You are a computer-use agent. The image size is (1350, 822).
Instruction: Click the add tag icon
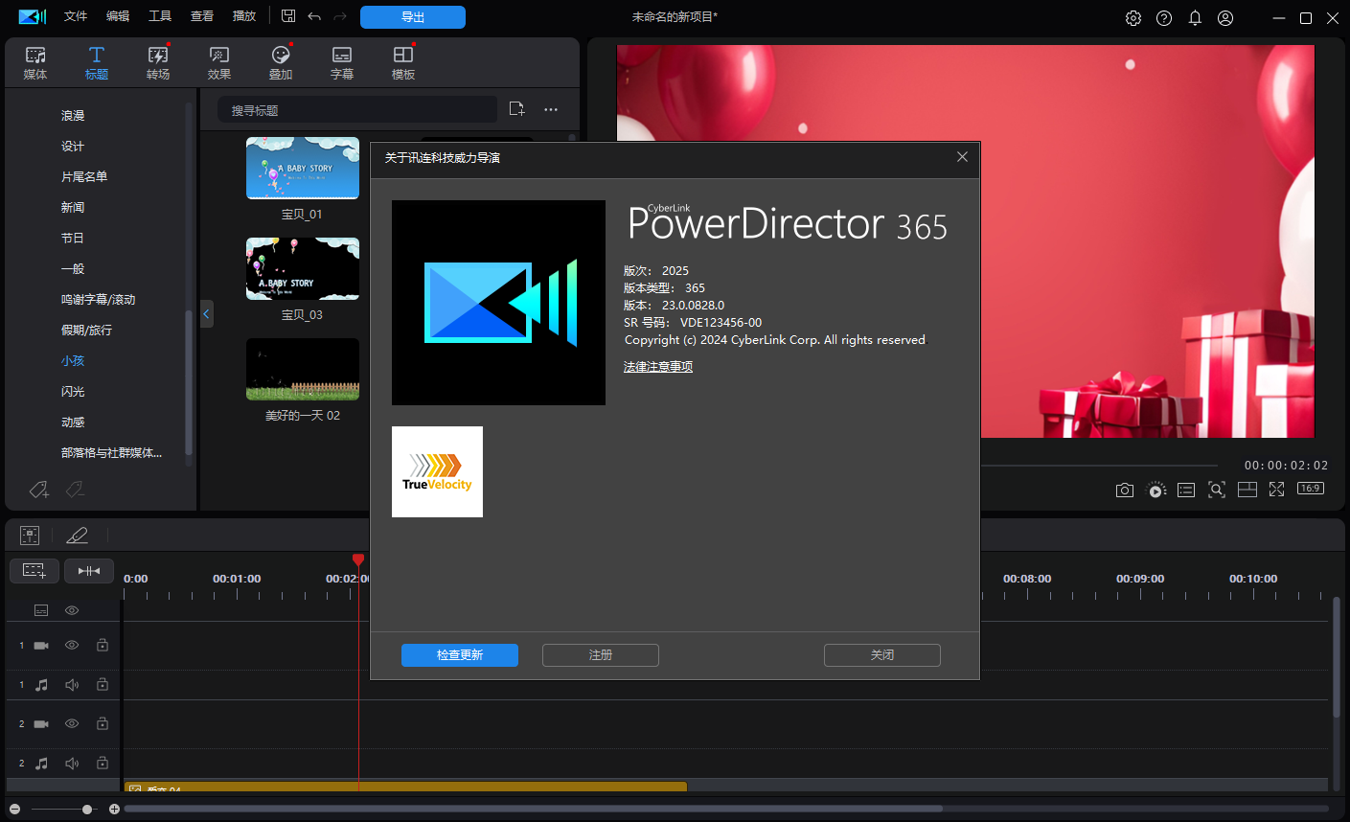click(39, 490)
